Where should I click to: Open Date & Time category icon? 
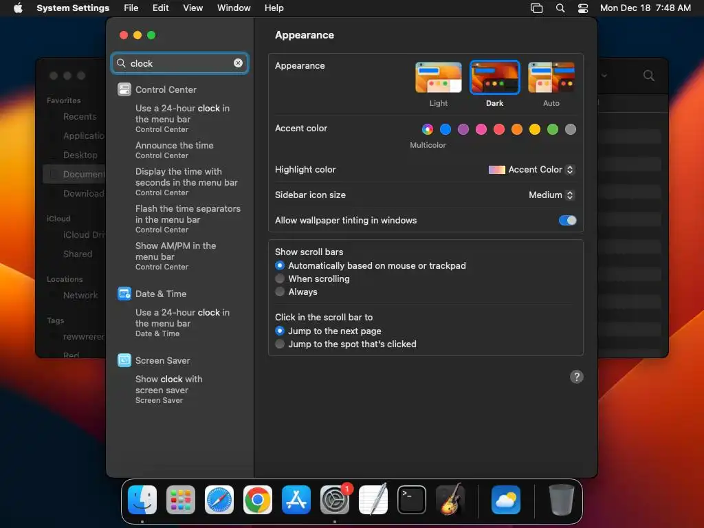pyautogui.click(x=124, y=294)
